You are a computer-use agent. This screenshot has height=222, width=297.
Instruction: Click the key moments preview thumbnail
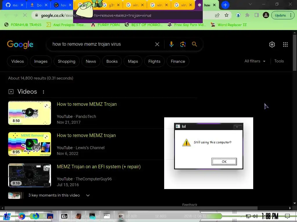pos(15,195)
